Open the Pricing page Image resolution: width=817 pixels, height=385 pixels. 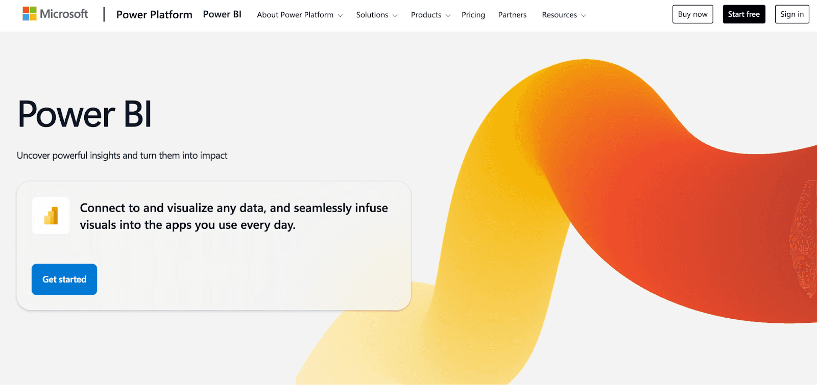473,15
